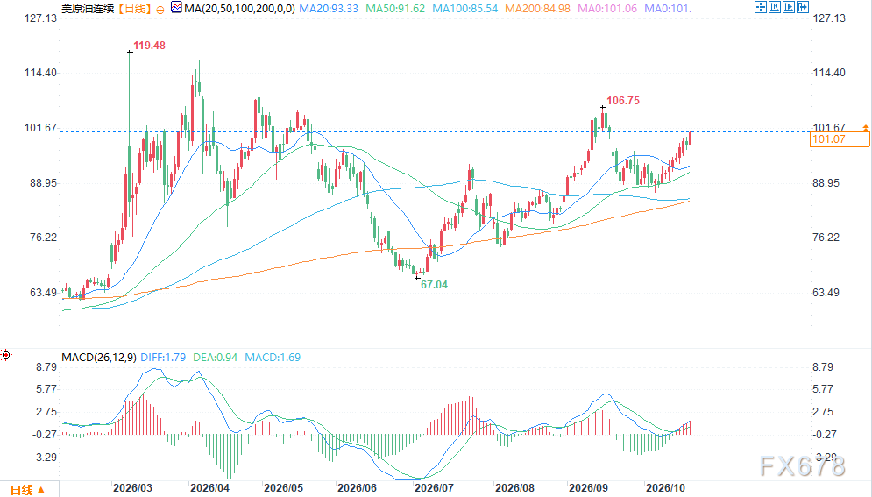The image size is (872, 497).
Task: Click the 2026/05 date axis label
Action: 284,488
